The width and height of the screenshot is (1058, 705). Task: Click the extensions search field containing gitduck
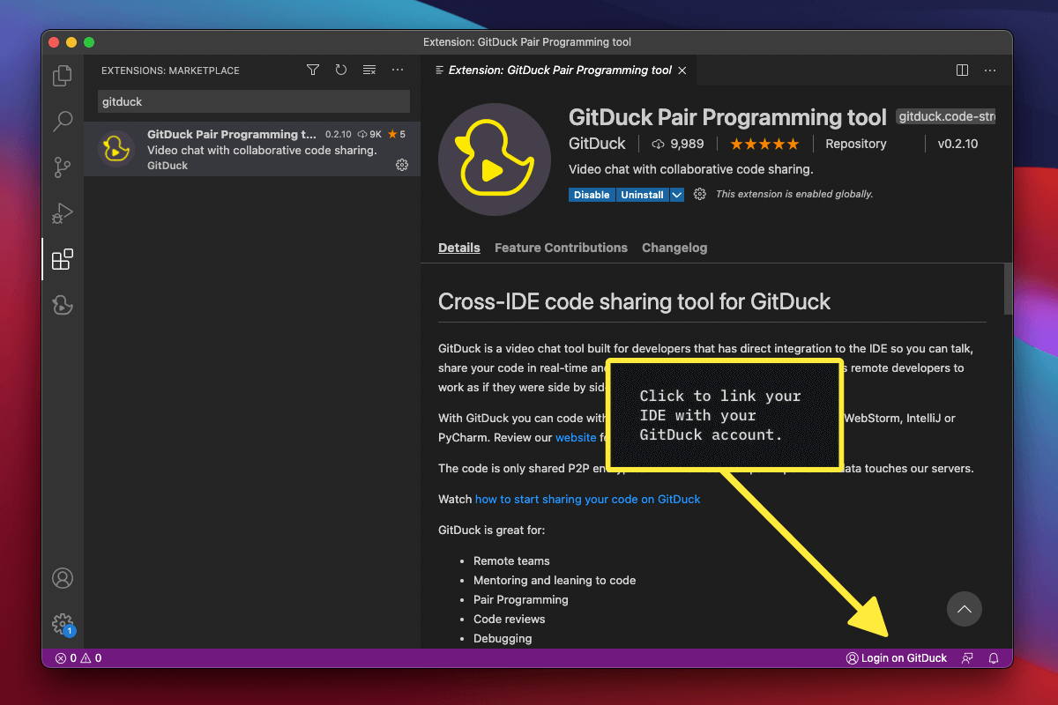click(253, 101)
